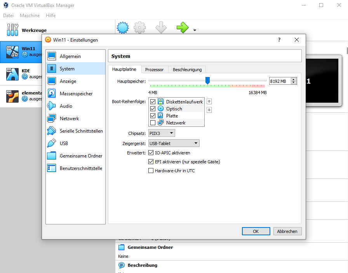This screenshot has height=273, width=348.
Task: Click the 8192 MB memory input field
Action: coord(280,81)
